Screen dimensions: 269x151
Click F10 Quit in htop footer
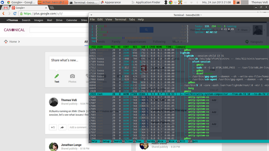click(193, 141)
